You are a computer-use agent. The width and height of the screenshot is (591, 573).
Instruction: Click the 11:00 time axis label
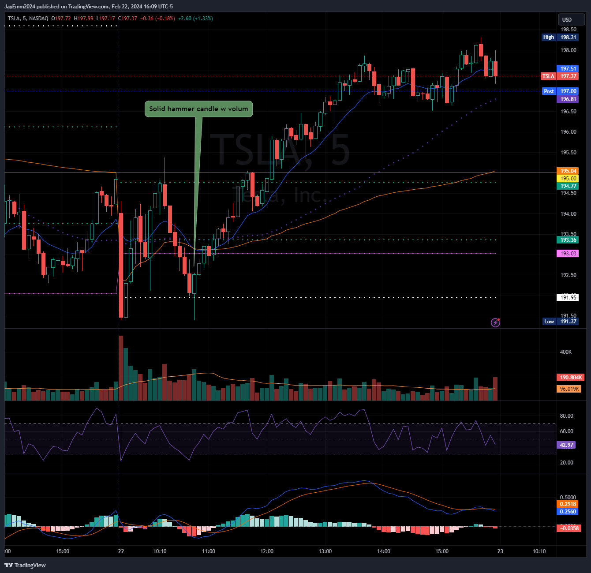click(209, 551)
